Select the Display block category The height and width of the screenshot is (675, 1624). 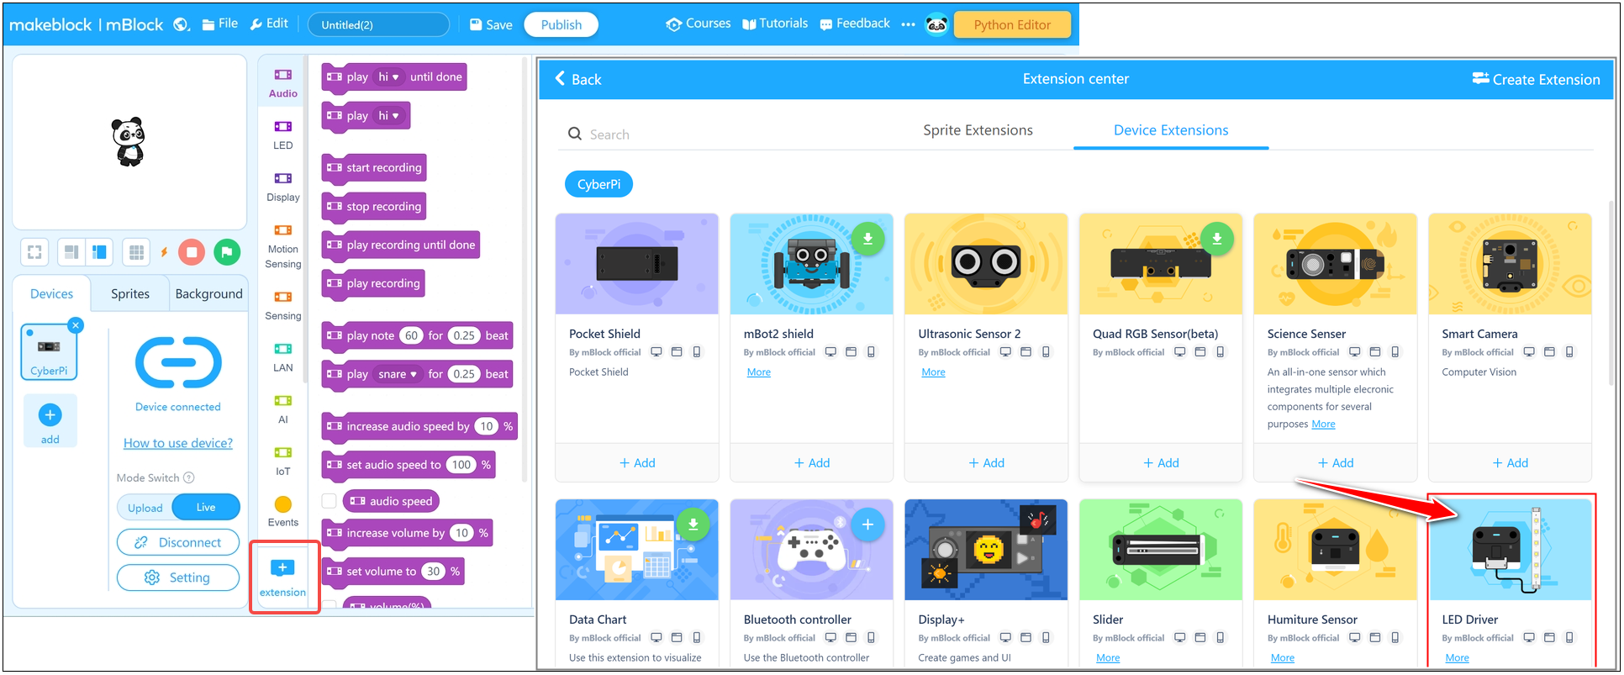click(283, 187)
